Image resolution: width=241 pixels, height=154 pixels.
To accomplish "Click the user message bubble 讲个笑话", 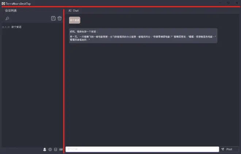I will tap(74, 20).
